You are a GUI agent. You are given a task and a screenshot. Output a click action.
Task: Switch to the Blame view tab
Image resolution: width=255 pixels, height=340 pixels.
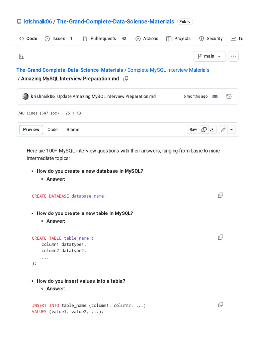click(73, 129)
